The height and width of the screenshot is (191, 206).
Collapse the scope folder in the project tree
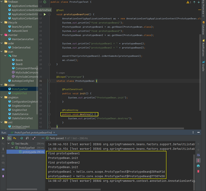2,85
